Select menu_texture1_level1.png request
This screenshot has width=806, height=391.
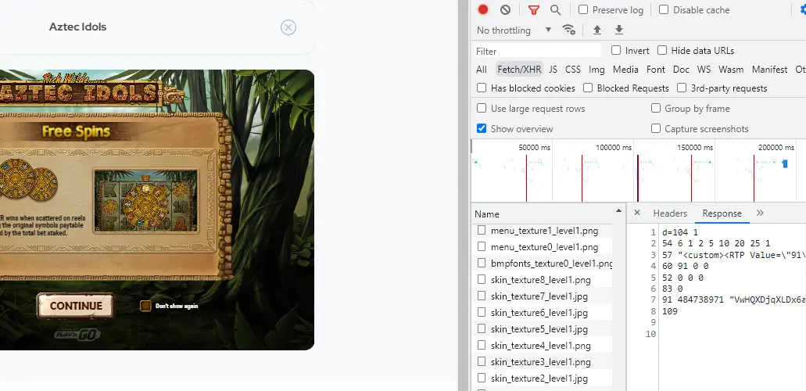[x=543, y=231]
